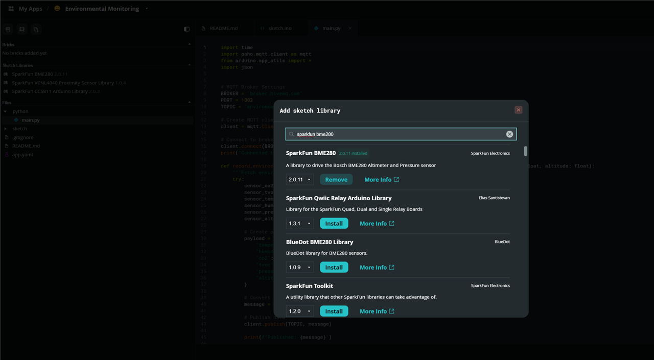The height and width of the screenshot is (360, 654).
Task: Select SparkFun CCS811 Arduino Library entry
Action: [x=56, y=91]
